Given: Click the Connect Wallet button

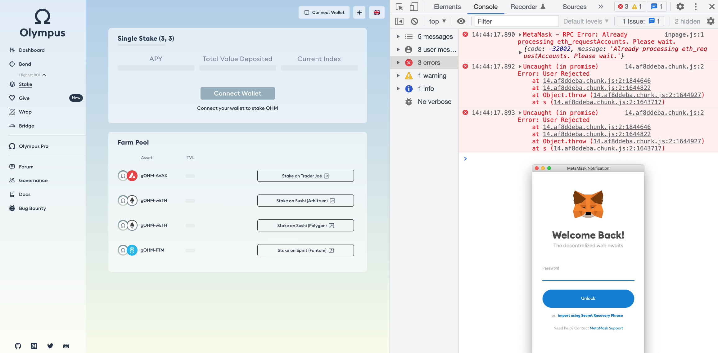Looking at the screenshot, I should (x=237, y=93).
